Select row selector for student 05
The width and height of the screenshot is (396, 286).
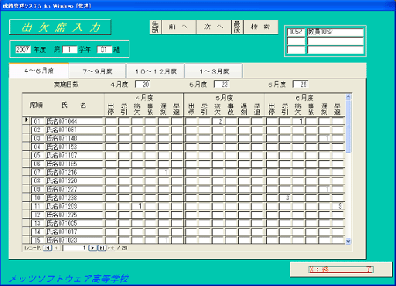[26, 155]
